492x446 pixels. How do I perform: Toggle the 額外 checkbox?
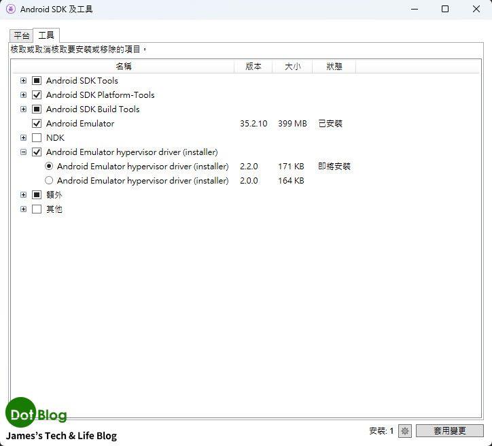click(37, 195)
